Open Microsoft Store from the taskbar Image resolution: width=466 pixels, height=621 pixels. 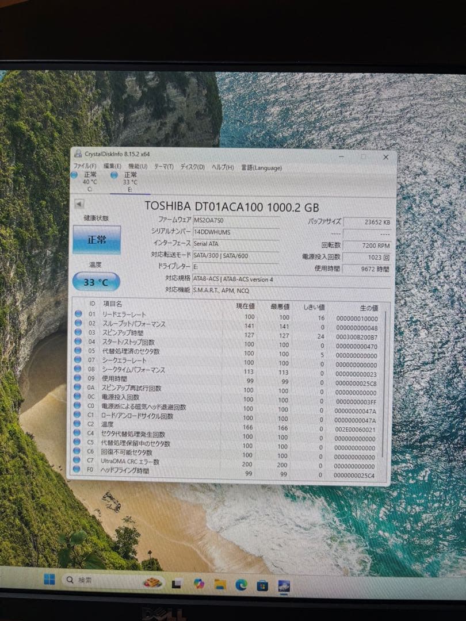point(262,585)
